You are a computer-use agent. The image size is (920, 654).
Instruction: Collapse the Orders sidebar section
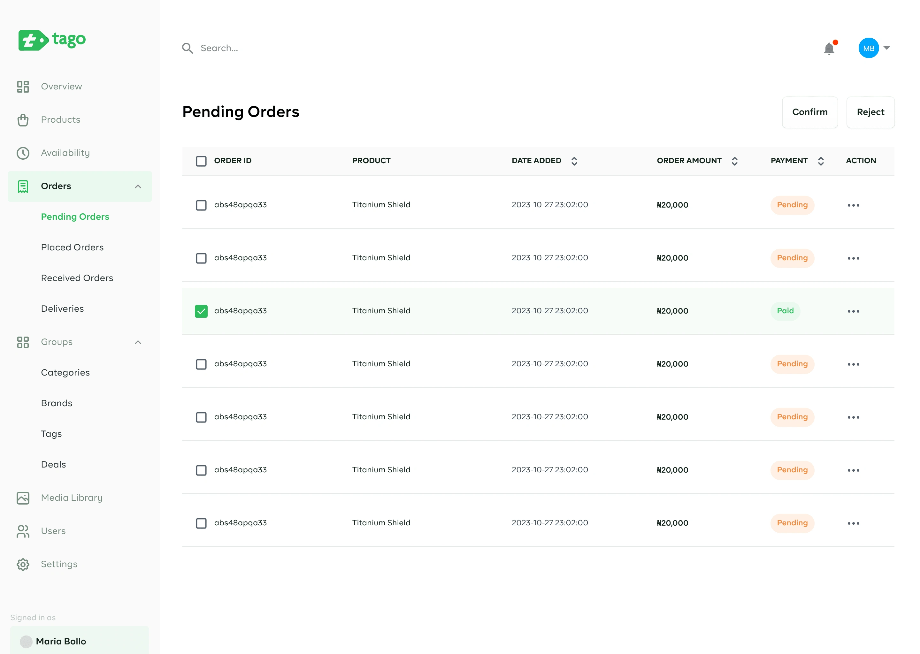138,186
